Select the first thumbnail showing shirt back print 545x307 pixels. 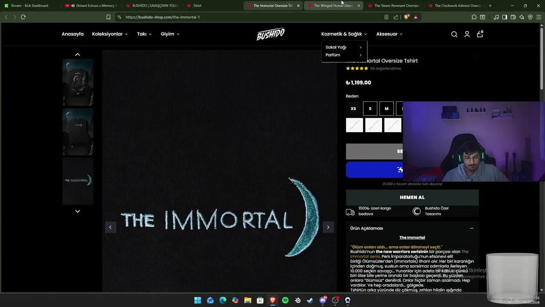tap(78, 82)
